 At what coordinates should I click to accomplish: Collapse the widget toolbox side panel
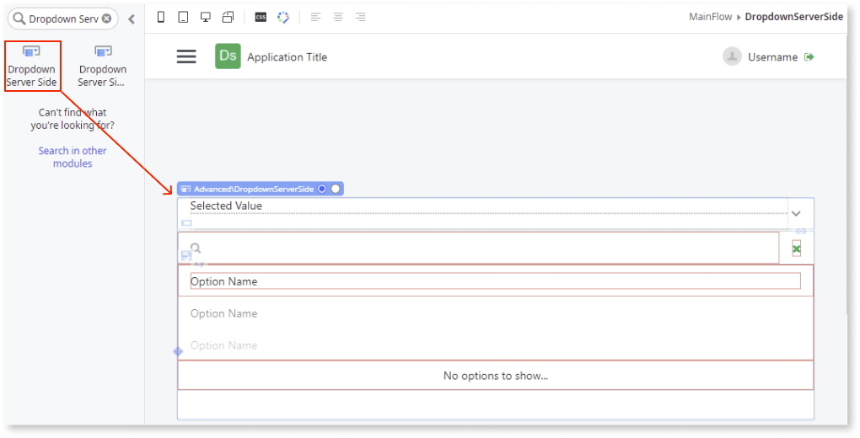(x=132, y=19)
